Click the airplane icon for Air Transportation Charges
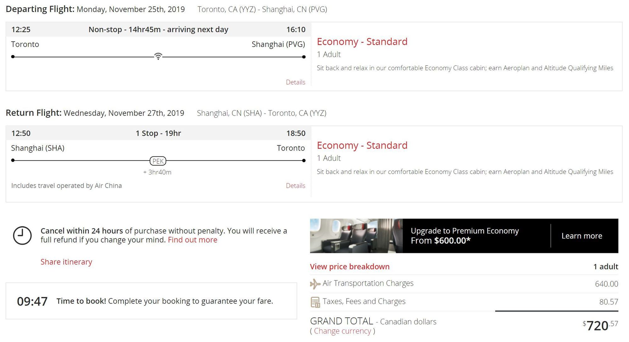Image resolution: width=629 pixels, height=342 pixels. click(315, 284)
